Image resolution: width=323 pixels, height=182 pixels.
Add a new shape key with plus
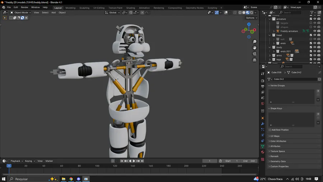(x=318, y=114)
